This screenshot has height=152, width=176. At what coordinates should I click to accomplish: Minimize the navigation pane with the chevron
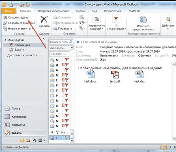point(44,39)
